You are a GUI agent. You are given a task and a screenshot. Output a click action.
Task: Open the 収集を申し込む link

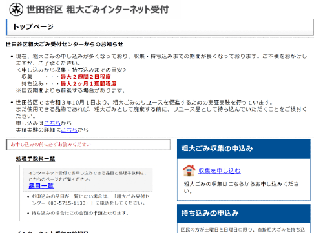(x=220, y=171)
